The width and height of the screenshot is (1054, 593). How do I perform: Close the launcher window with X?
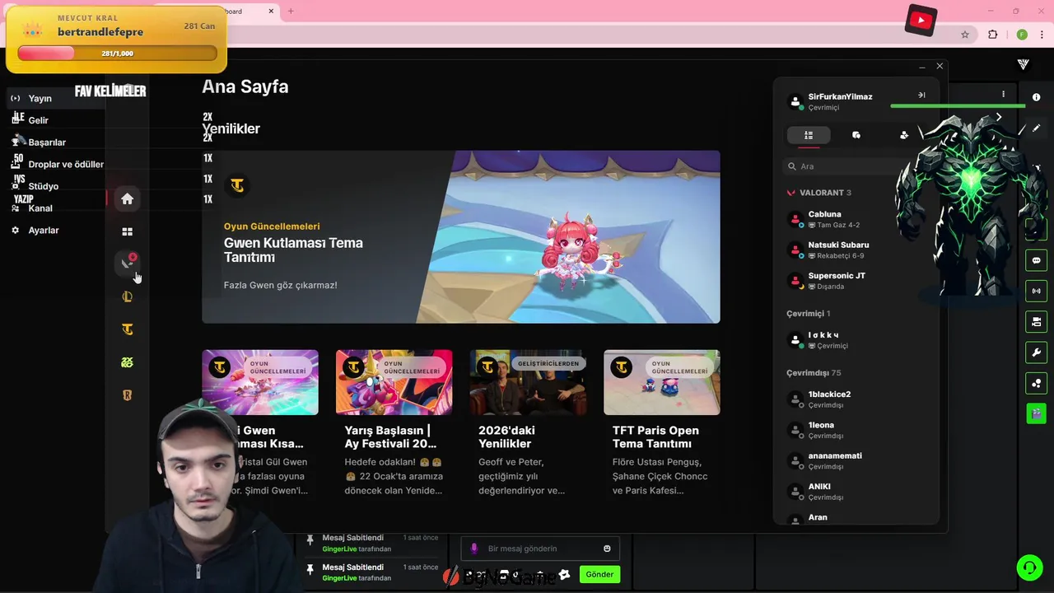coord(940,67)
